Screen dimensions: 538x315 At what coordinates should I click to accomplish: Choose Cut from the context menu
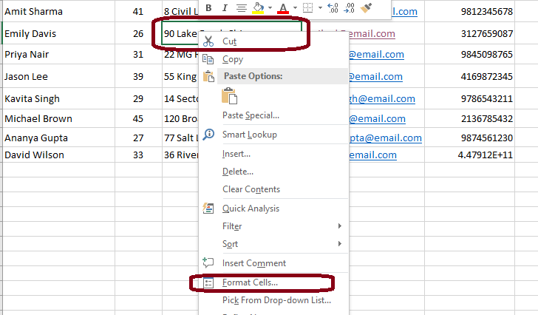tap(230, 41)
